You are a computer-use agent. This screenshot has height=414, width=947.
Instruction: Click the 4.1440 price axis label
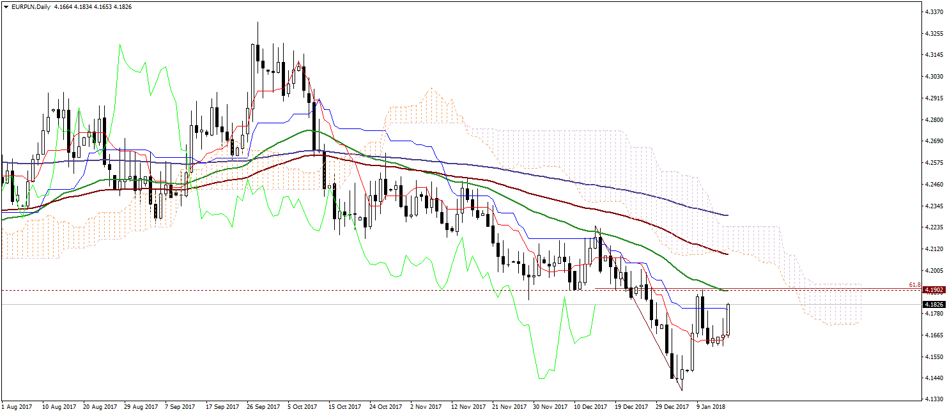934,378
